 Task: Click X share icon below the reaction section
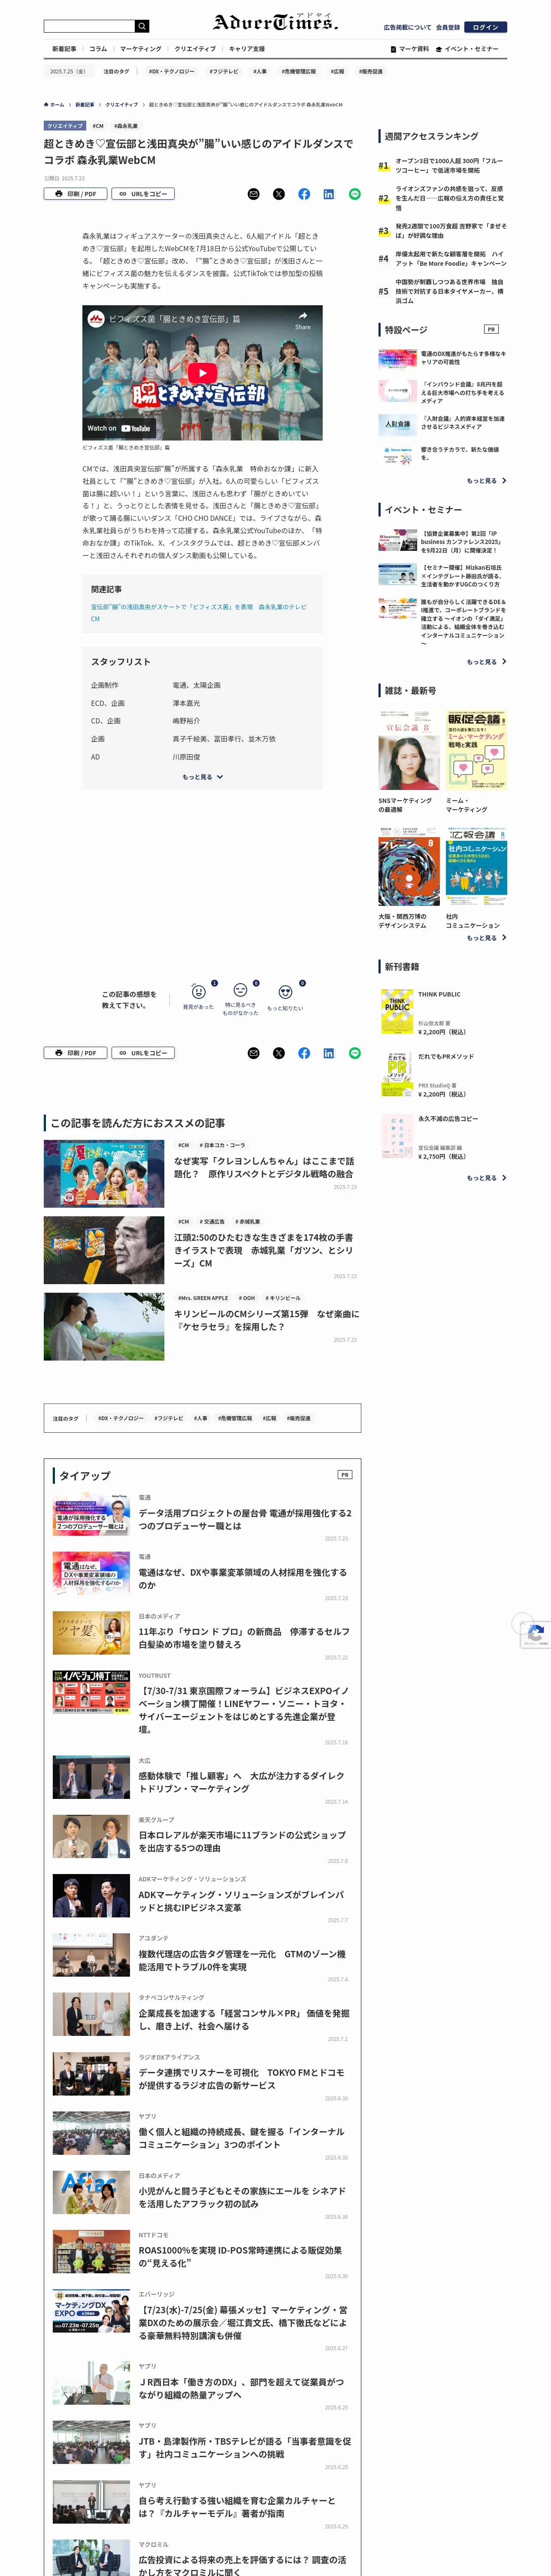(279, 1053)
